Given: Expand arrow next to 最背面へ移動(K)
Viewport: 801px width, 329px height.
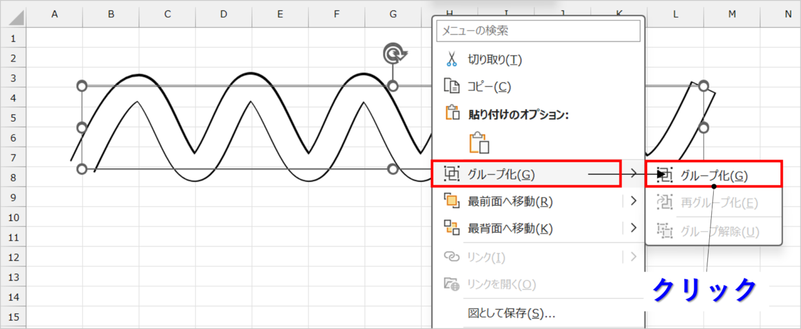Looking at the screenshot, I should (634, 228).
